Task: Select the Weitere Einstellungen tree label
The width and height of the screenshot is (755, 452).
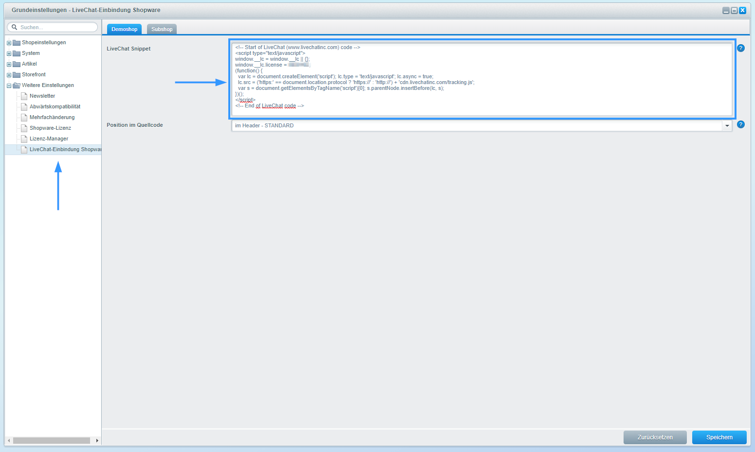Action: pos(48,85)
